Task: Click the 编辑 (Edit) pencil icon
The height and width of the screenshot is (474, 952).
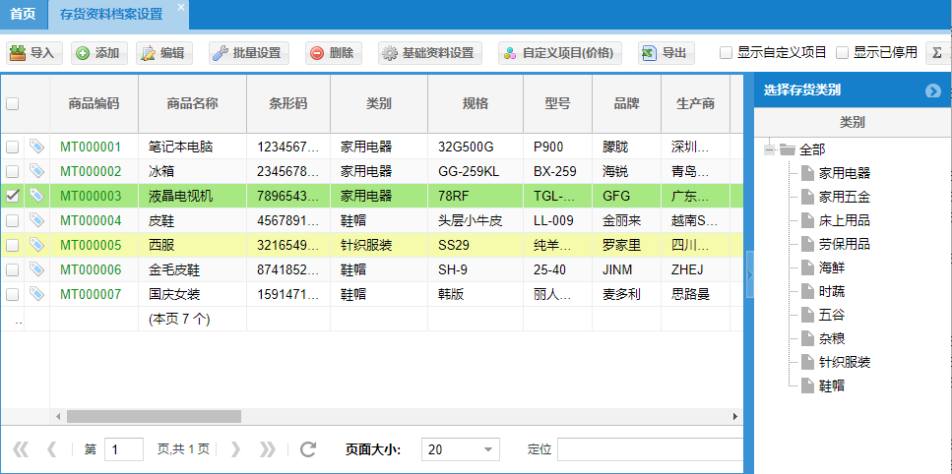Action: [148, 53]
